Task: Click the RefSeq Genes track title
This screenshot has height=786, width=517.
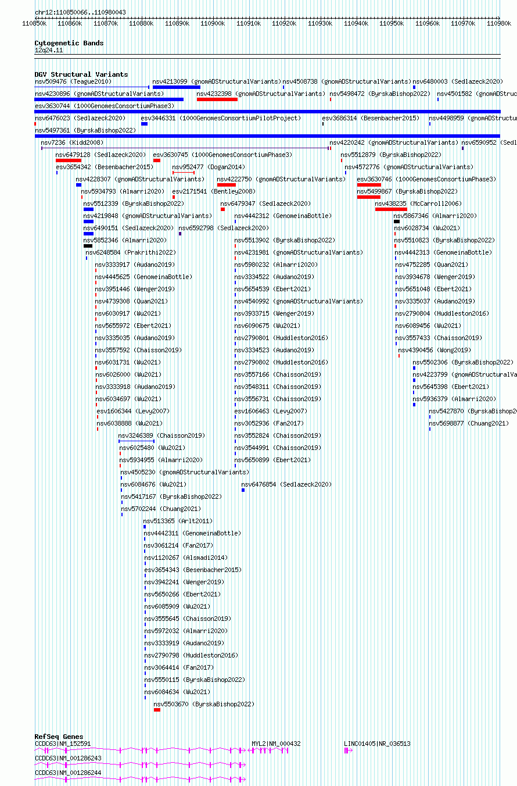Action: pyautogui.click(x=59, y=737)
